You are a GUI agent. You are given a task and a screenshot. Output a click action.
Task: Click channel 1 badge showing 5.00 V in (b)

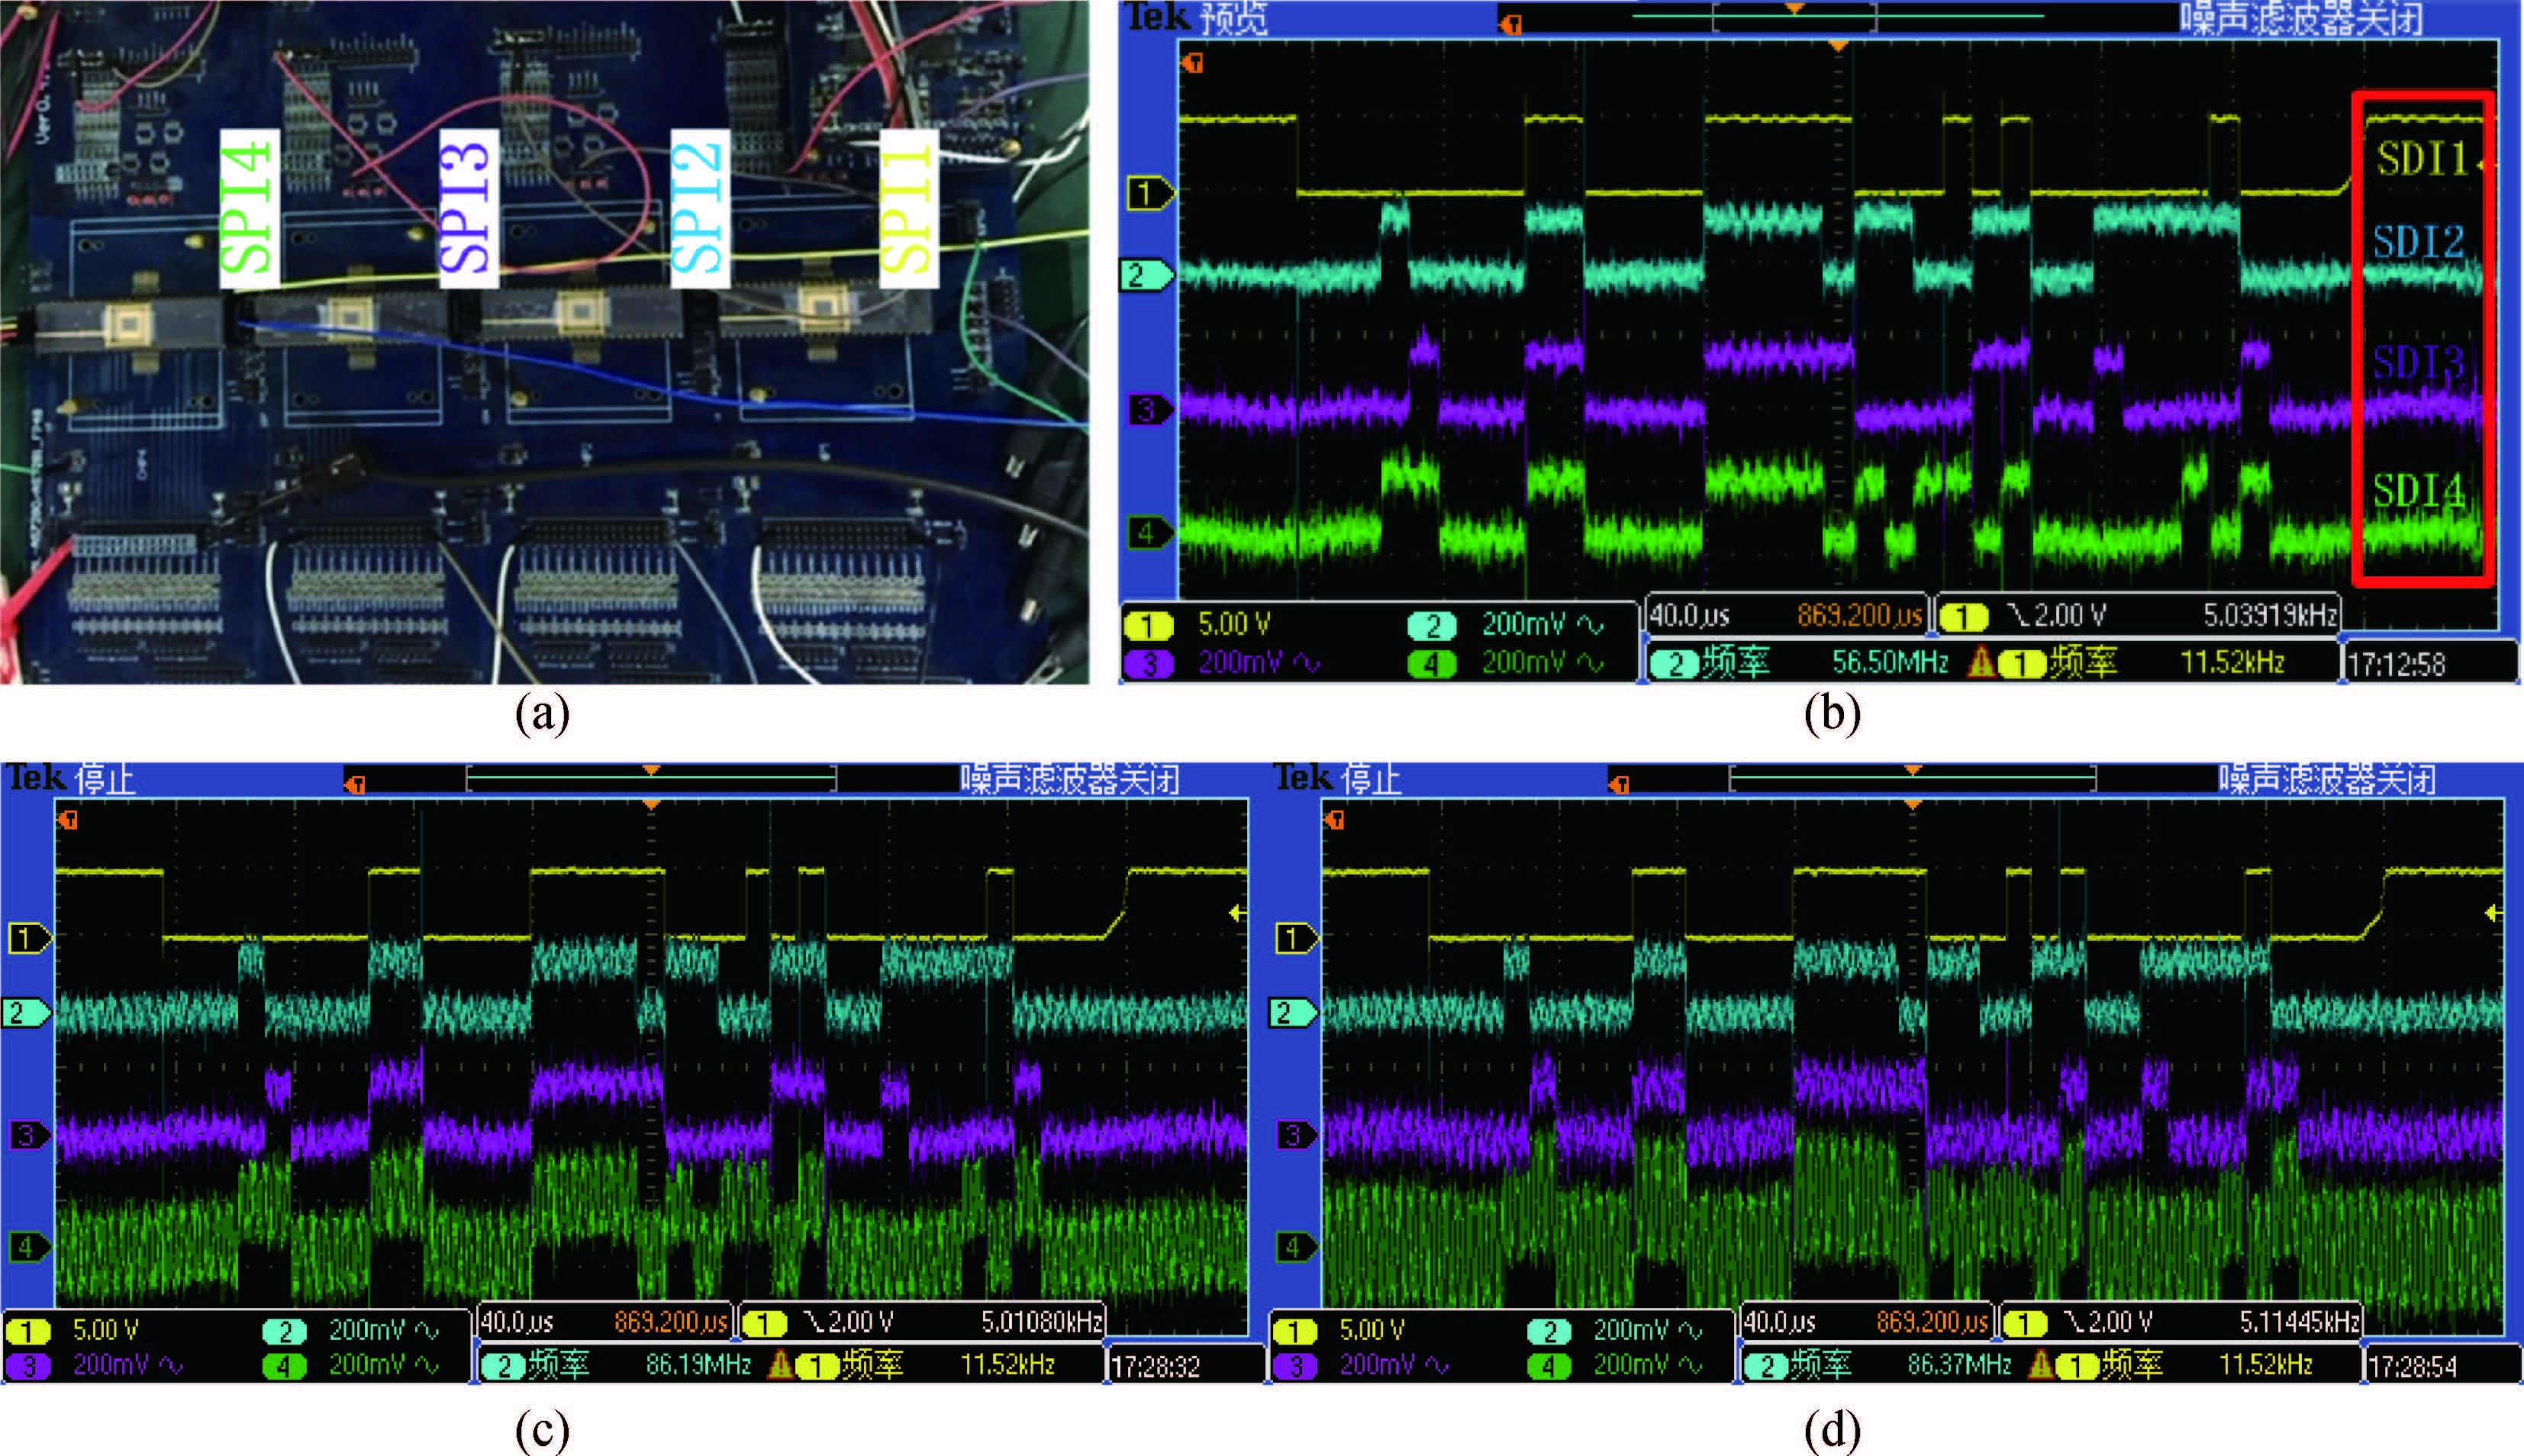1149,626
